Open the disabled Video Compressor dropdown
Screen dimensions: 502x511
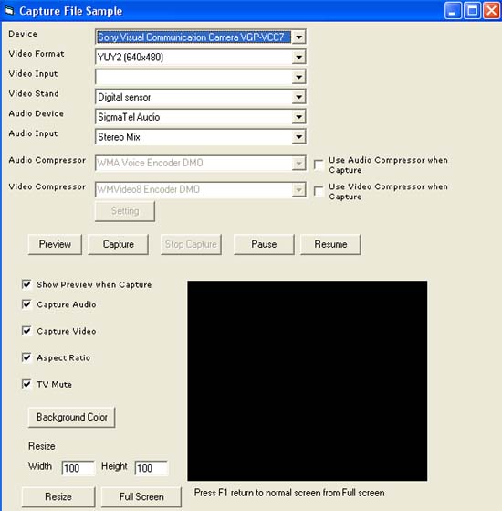298,190
